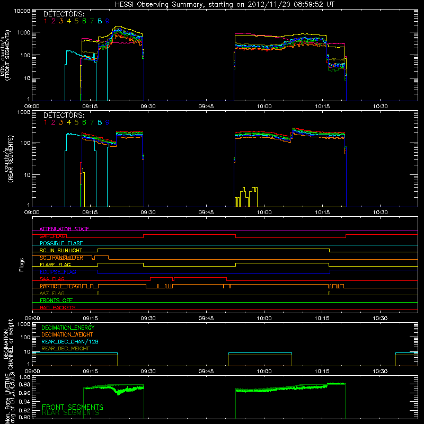Click the HESSI Observing Summary title text
The image size is (424, 424).
(x=224, y=4)
